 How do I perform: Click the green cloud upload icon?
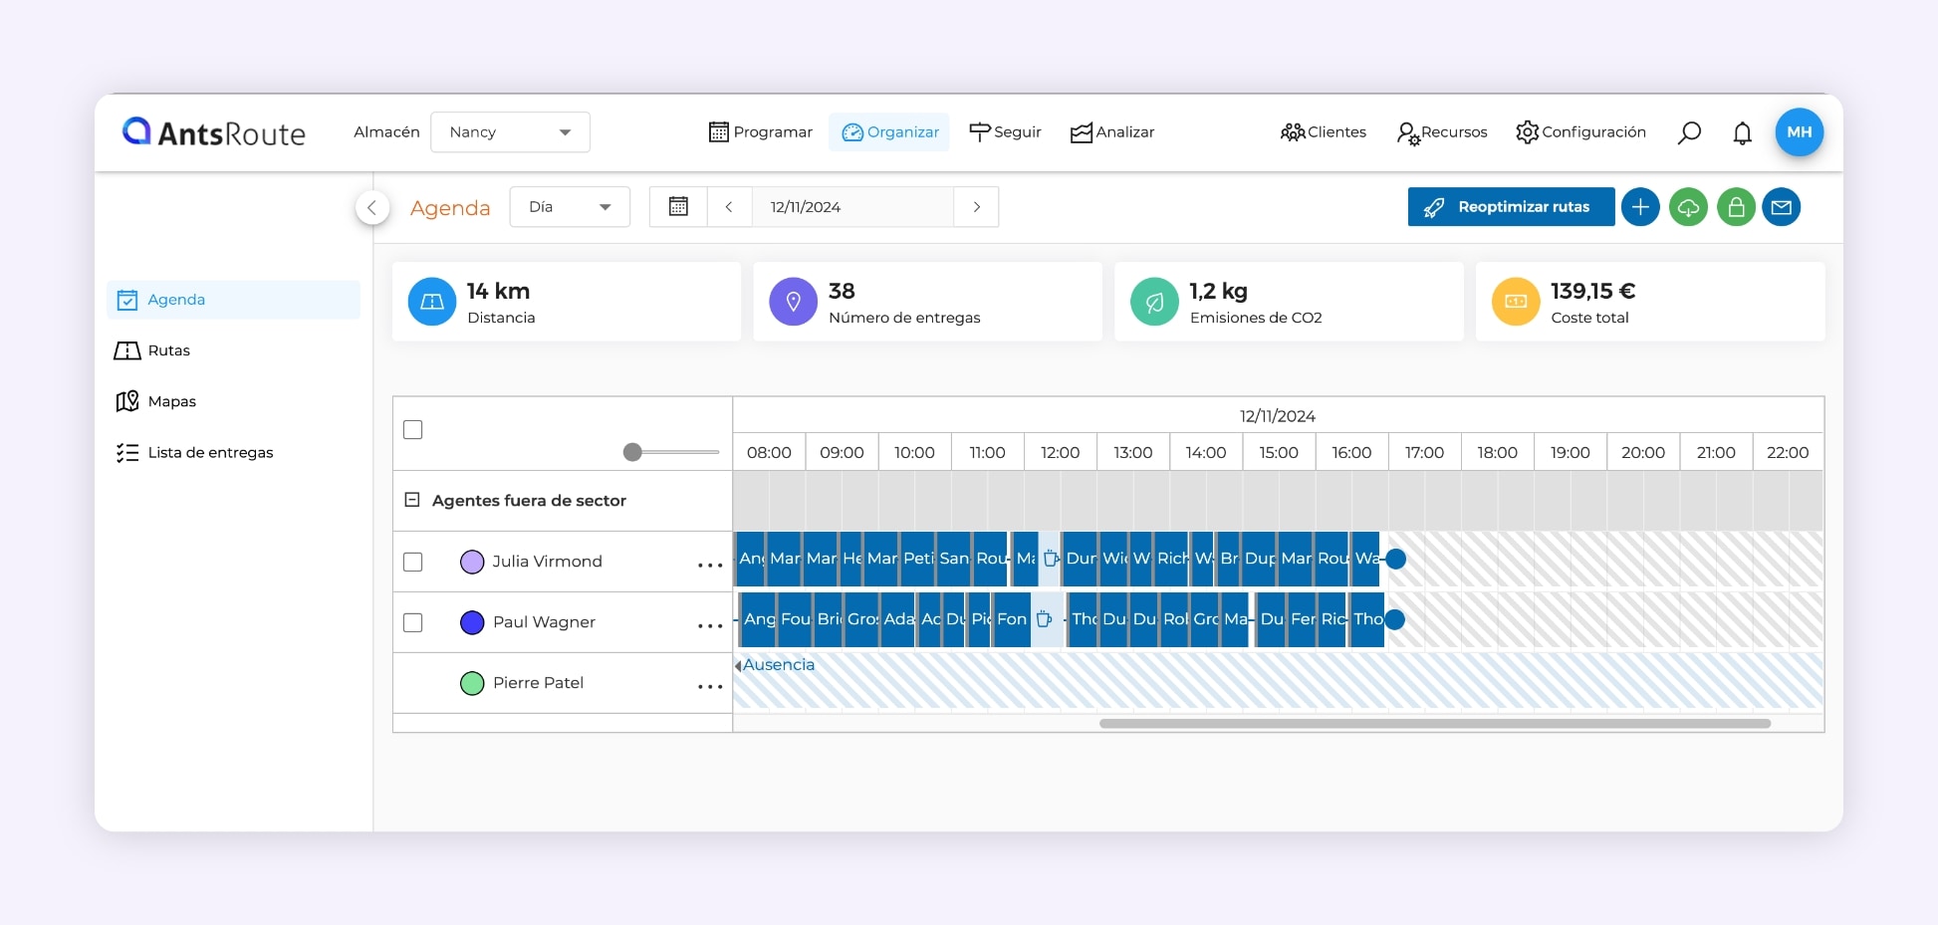(x=1688, y=207)
